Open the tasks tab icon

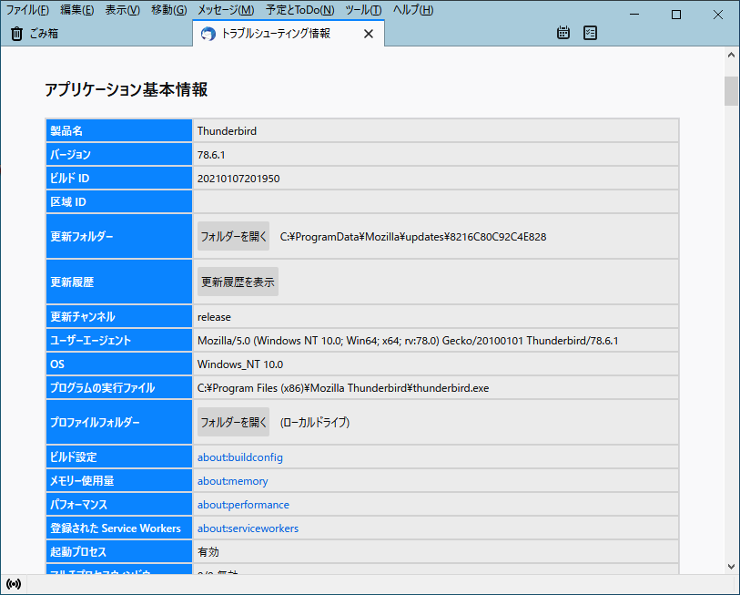click(x=590, y=33)
